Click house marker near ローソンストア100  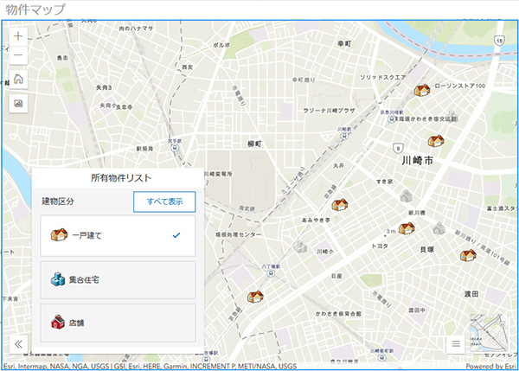coord(422,90)
